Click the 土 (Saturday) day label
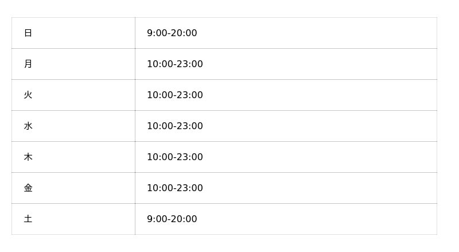Screen dimensions: 459x252 [28, 219]
